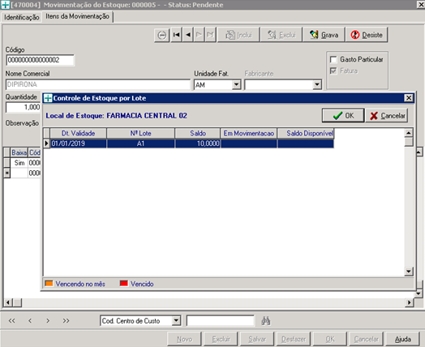Click lot list scroll up arrow
425x347 pixels.
click(409, 133)
